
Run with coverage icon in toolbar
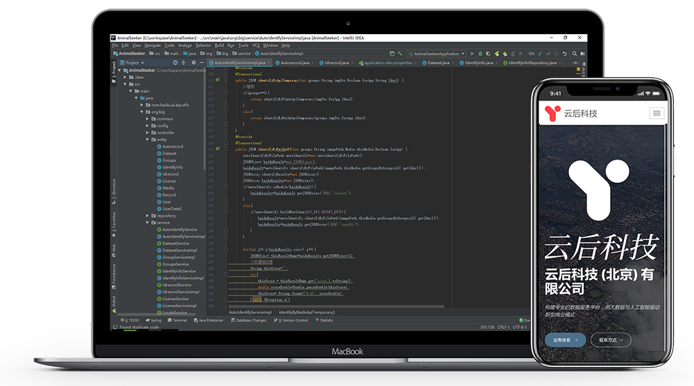(x=488, y=53)
